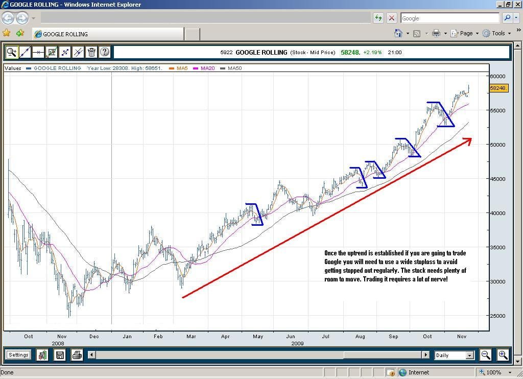The image size is (523, 379).
Task: Click the Year Low High legend text
Action: pyautogui.click(x=125, y=68)
